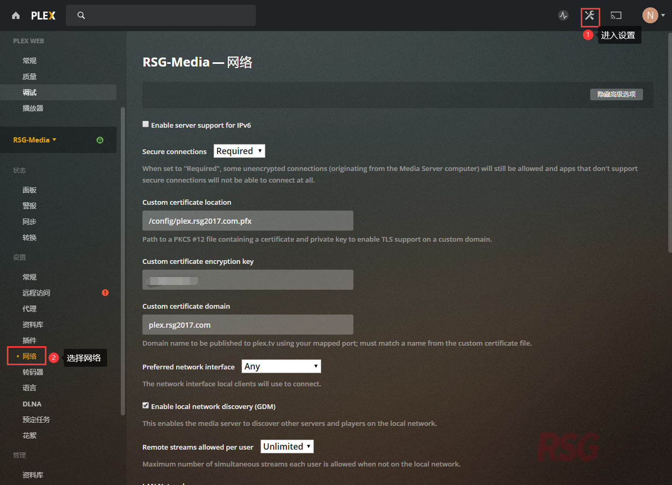This screenshot has height=485, width=672.
Task: Open 花絮 settings in sidebar
Action: point(30,435)
